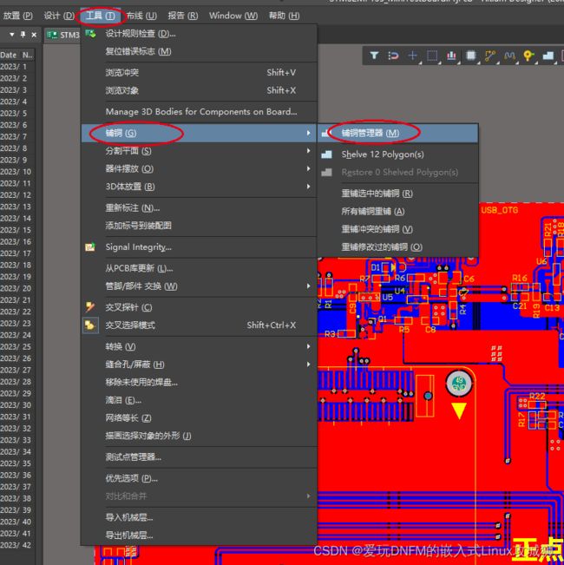Expand the 器件摆放 (O) submenu
The width and height of the screenshot is (564, 565).
click(x=200, y=168)
